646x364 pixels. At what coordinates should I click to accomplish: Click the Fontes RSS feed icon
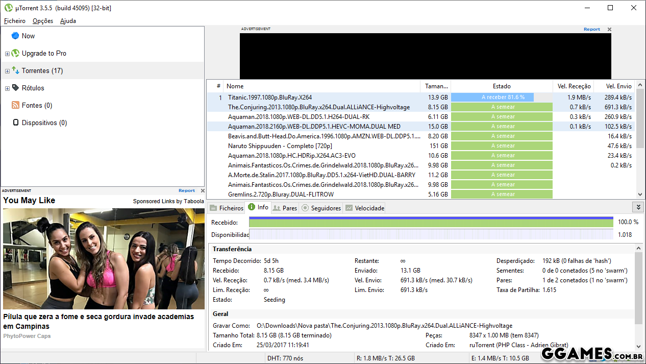pyautogui.click(x=15, y=105)
